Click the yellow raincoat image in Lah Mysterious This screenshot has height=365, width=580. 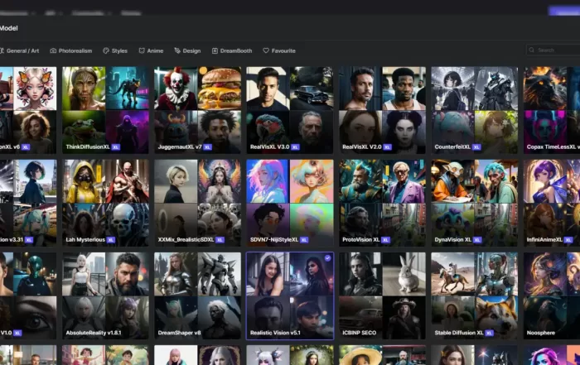click(x=84, y=181)
